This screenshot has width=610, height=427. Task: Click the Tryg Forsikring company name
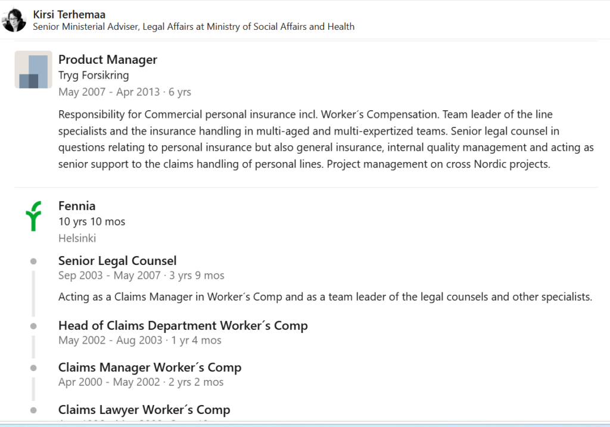(x=94, y=75)
